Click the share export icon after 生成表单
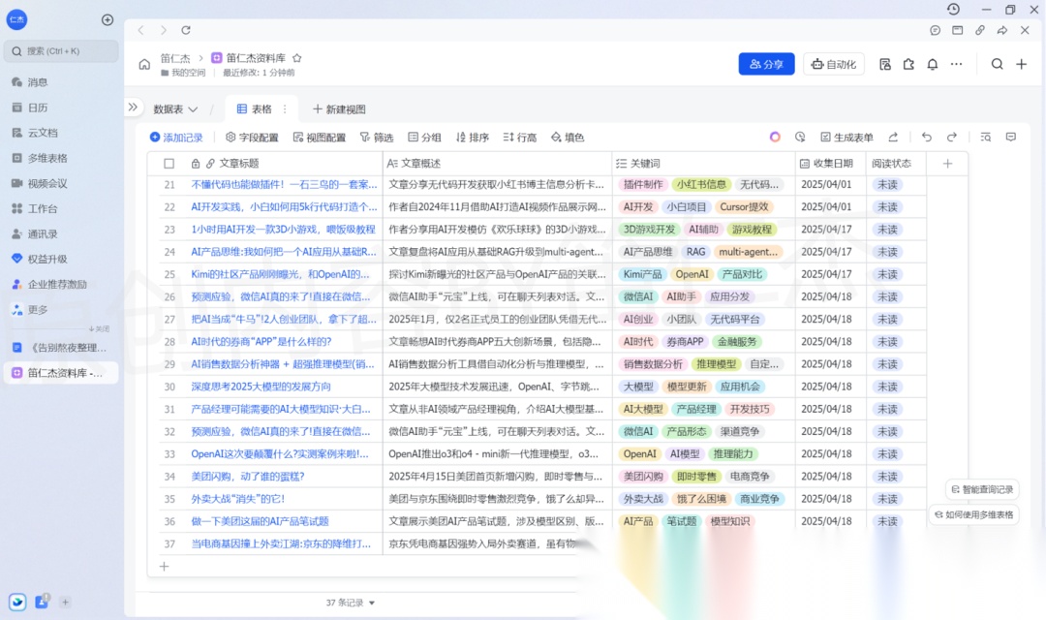This screenshot has width=1046, height=620. 893,137
